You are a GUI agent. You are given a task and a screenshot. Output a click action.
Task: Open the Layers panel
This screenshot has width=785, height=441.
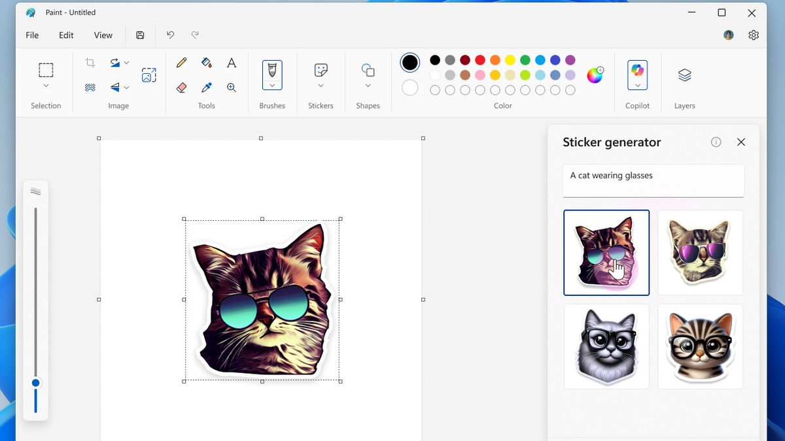point(684,75)
